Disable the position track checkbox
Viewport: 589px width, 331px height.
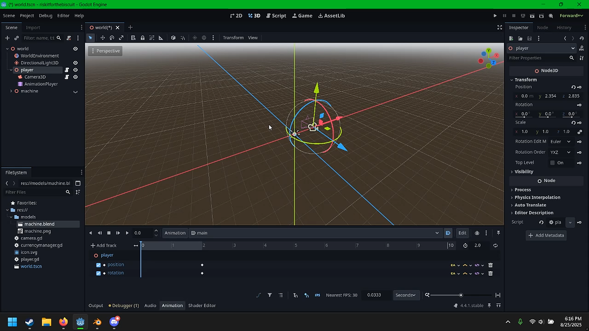click(x=98, y=265)
